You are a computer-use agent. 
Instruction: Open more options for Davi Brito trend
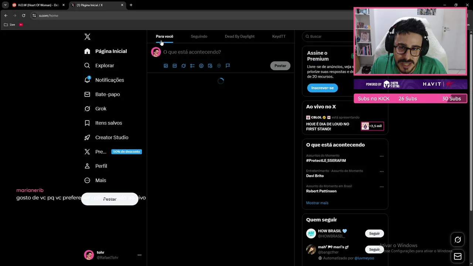pos(382,171)
